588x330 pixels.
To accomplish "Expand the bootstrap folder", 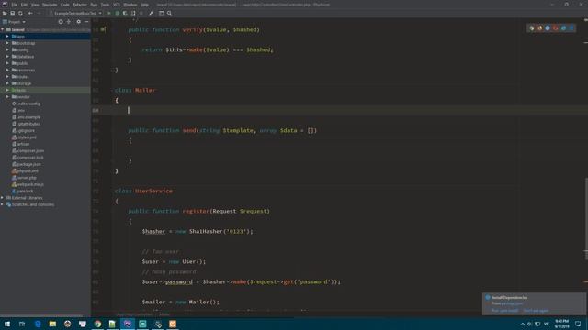I will pos(7,43).
